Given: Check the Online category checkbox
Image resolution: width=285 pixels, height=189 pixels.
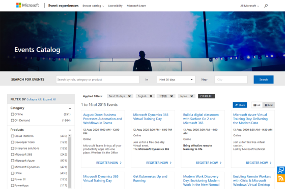Looking at the screenshot, I should point(13,114).
